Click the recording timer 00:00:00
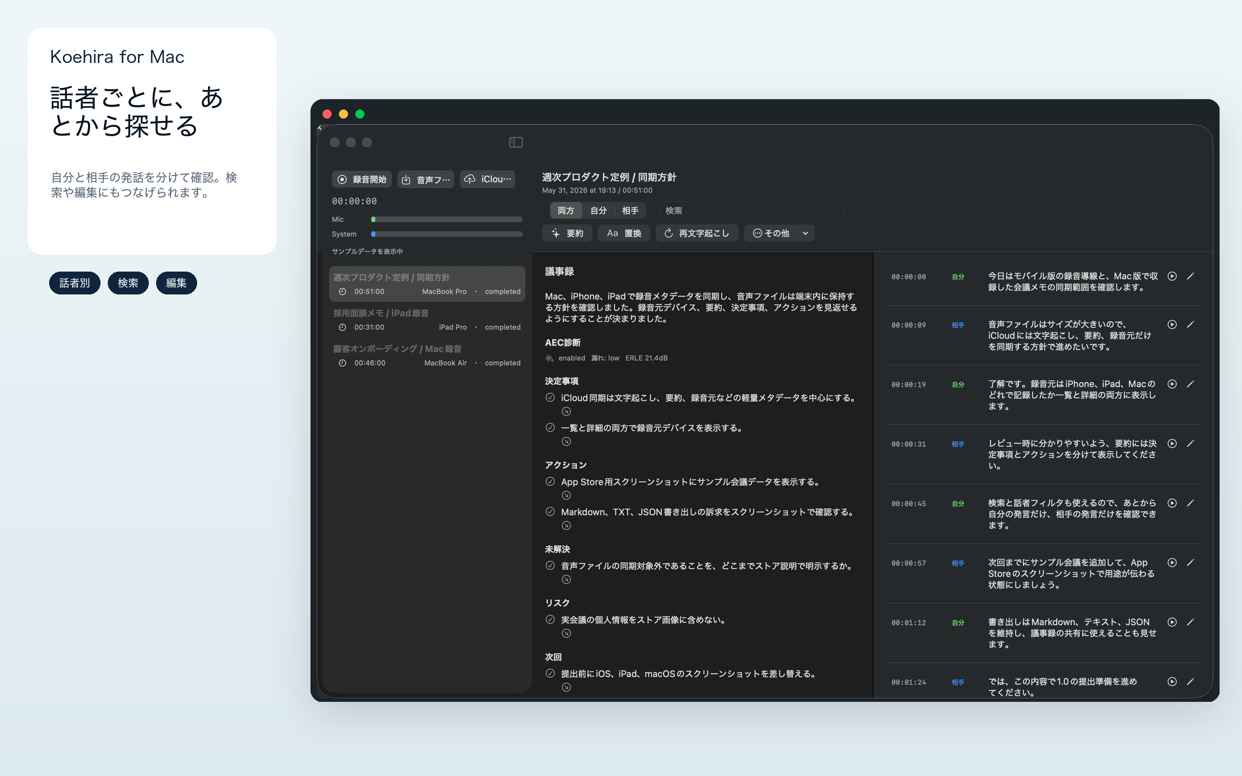The width and height of the screenshot is (1242, 776). coord(354,201)
